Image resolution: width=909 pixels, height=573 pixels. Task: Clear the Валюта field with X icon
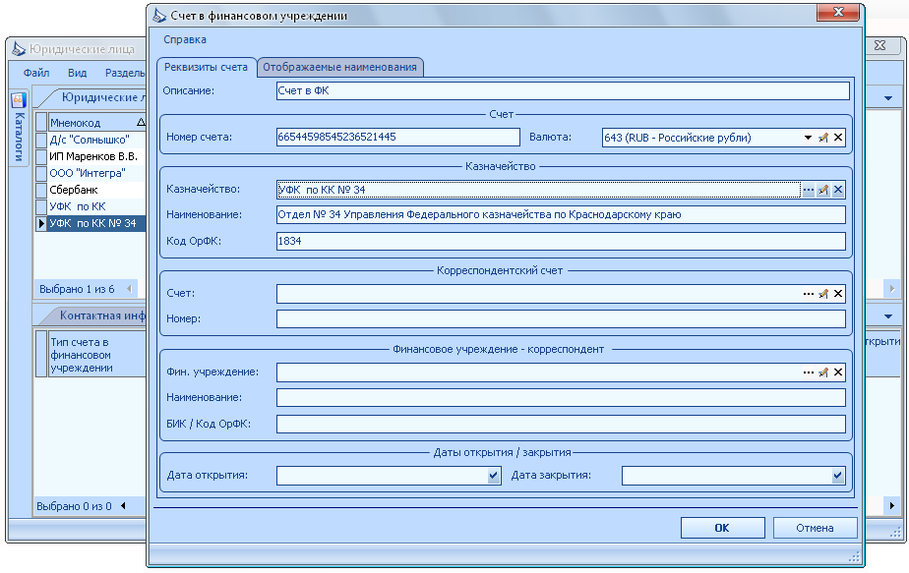coord(838,138)
